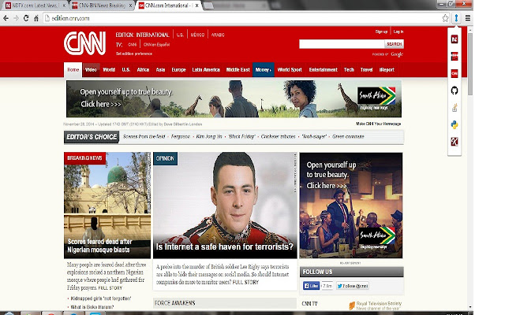Open the World Sport section
505x315 pixels.
pyautogui.click(x=290, y=70)
